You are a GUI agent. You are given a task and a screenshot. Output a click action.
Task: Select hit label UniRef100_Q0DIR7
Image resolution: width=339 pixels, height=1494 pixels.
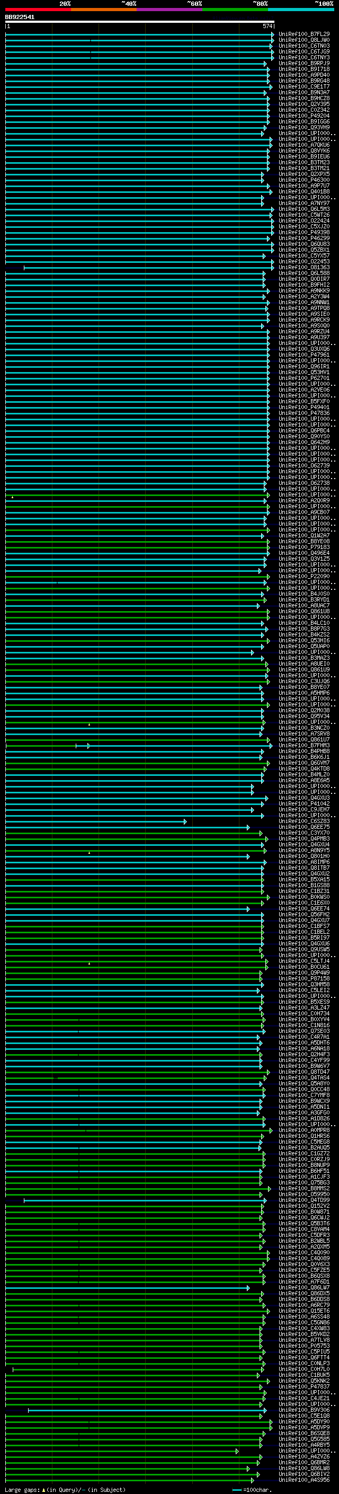304,279
